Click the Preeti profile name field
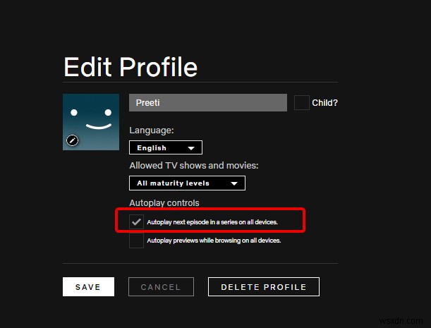Viewport: 431px width, 328px height. tap(208, 103)
